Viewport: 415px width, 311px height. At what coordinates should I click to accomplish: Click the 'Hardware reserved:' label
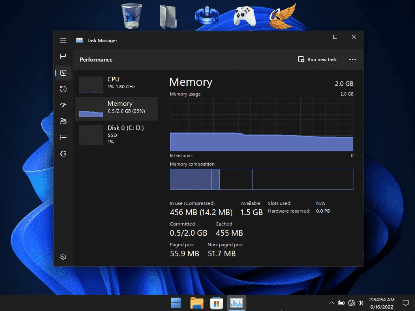[x=289, y=211]
